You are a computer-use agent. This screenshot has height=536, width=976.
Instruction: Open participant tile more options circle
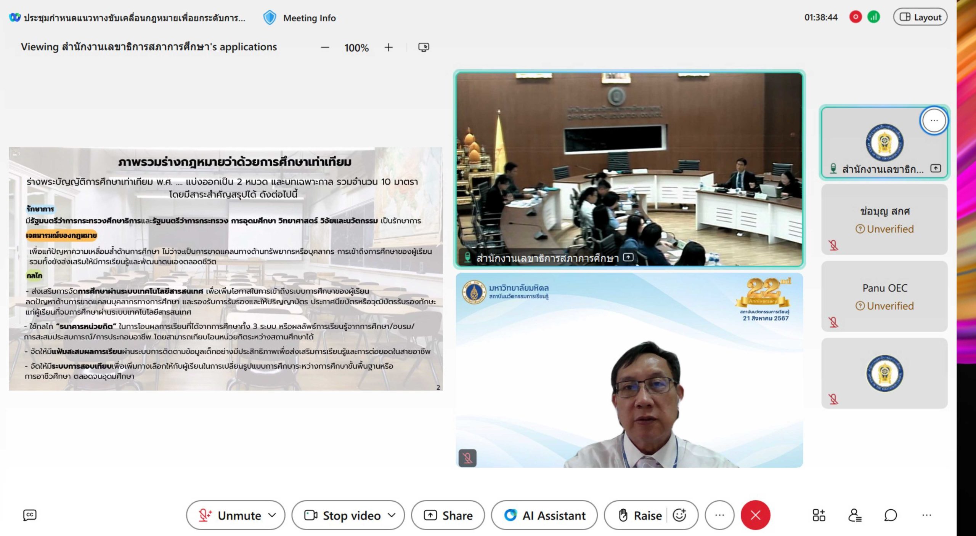(934, 120)
